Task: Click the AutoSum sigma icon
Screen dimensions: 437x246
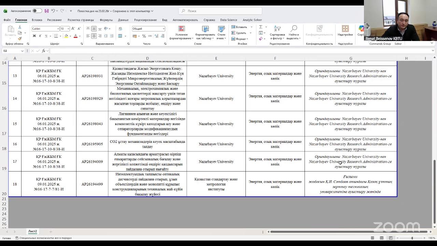Action: [260, 27]
